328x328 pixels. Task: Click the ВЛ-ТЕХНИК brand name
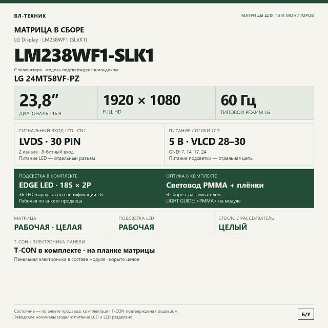pyautogui.click(x=30, y=16)
